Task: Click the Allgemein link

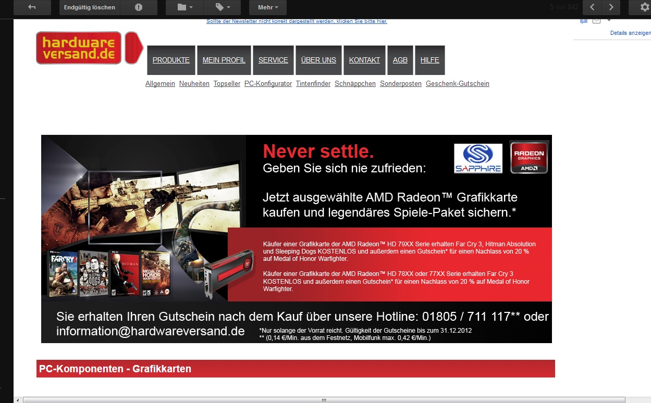Action: (x=160, y=84)
